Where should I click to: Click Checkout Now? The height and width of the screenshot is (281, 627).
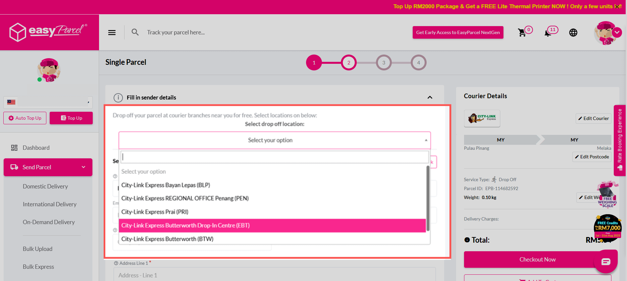538,260
